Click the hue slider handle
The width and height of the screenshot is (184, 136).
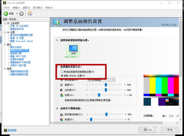click(91, 120)
